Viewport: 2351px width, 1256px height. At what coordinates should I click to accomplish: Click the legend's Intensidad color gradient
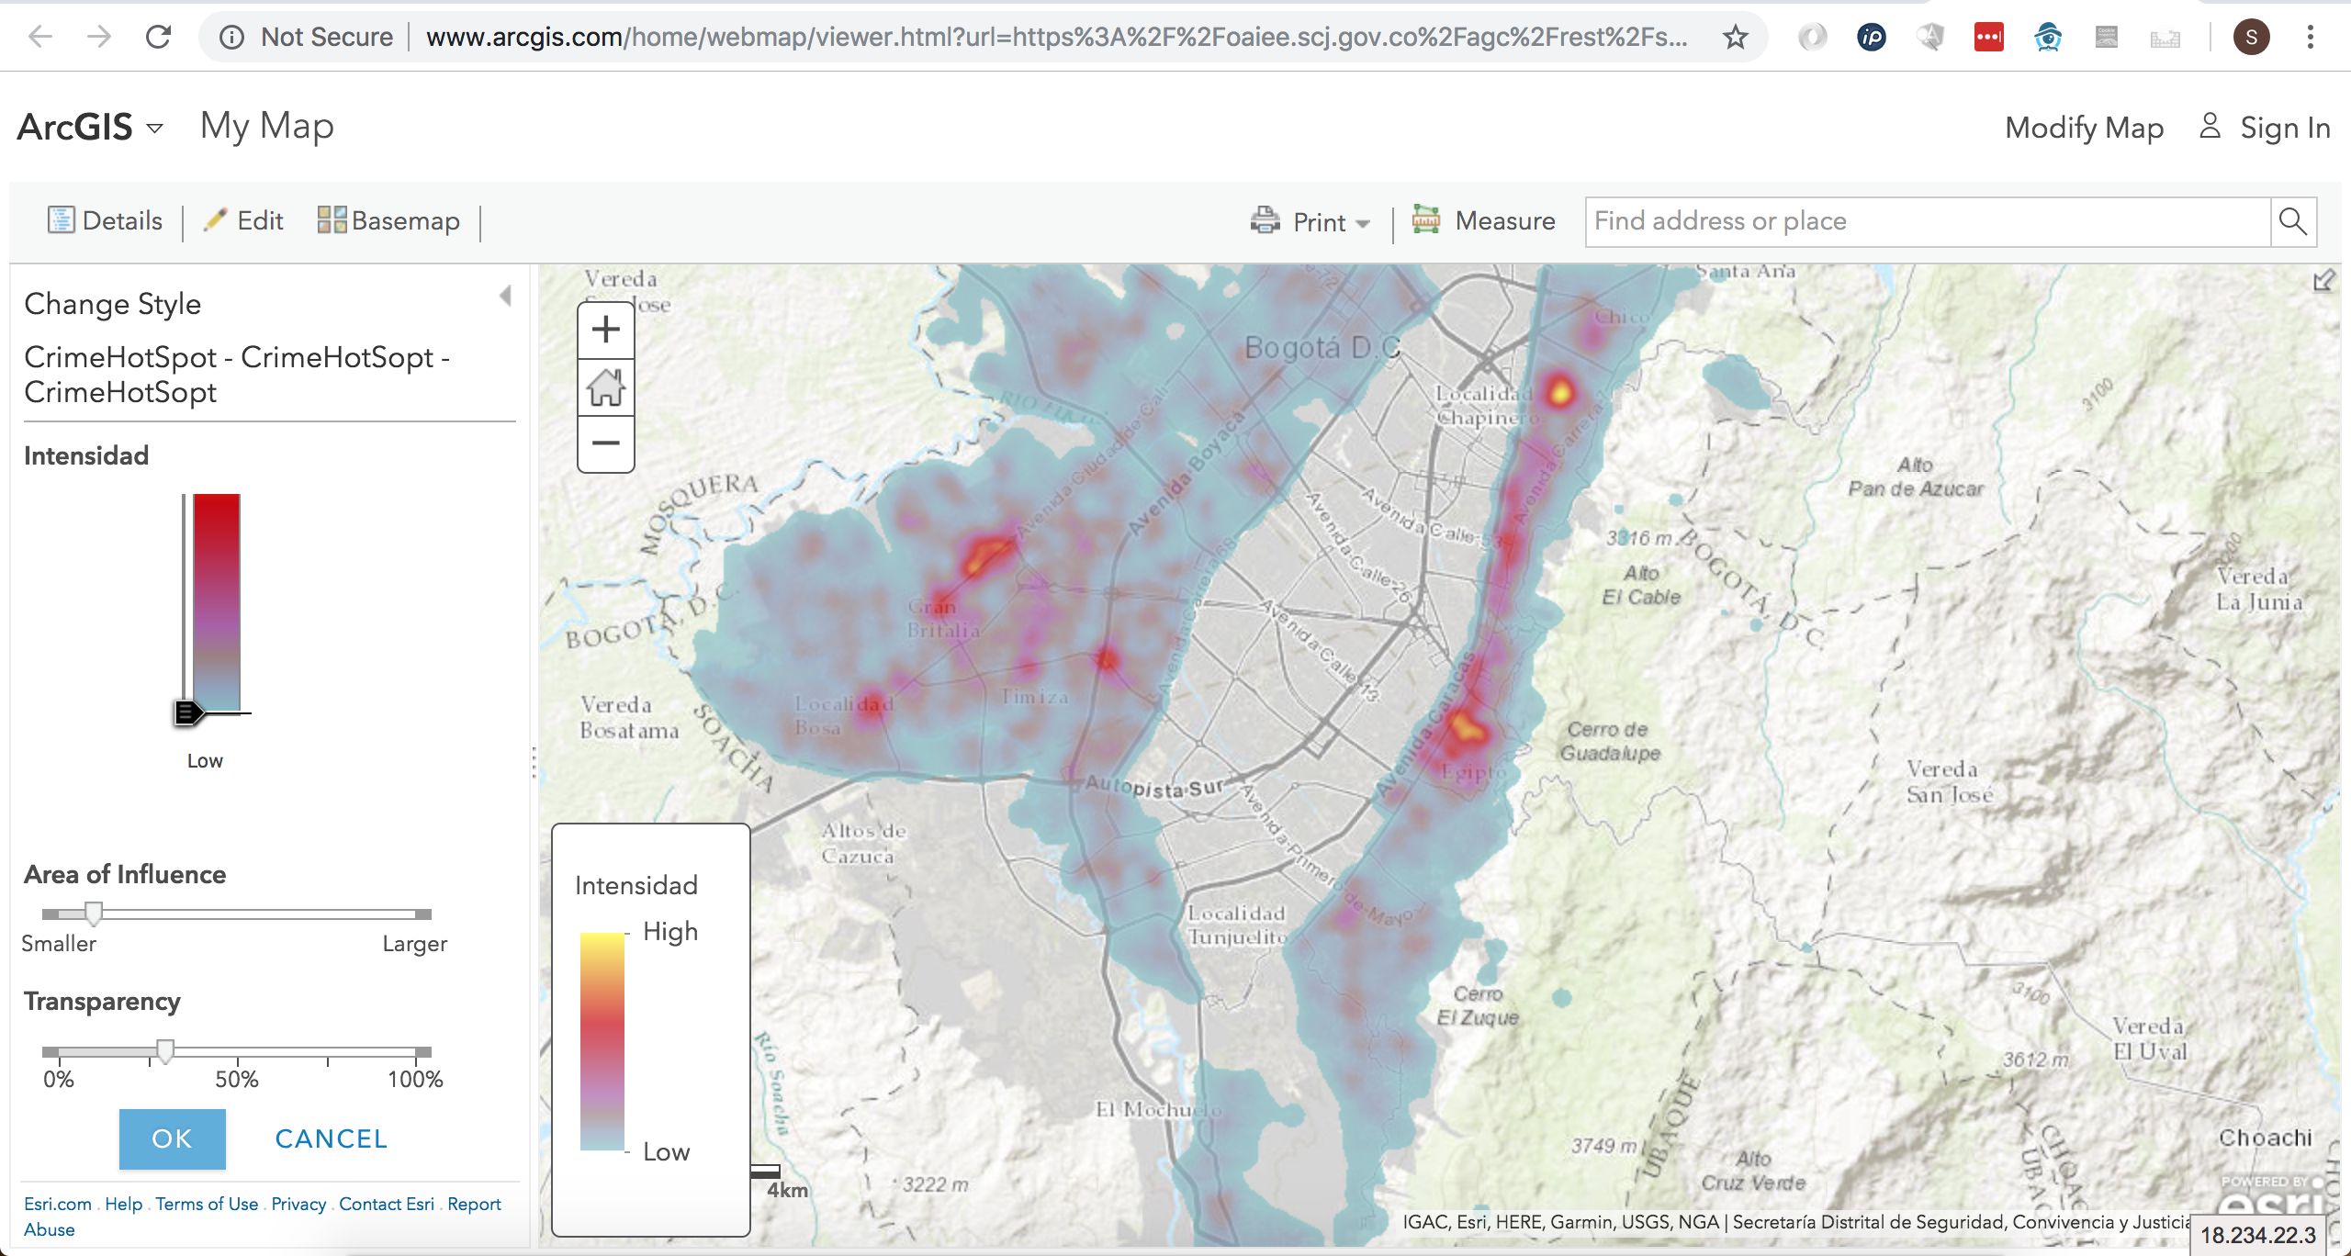point(602,1041)
